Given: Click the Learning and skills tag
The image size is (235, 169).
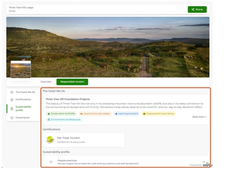Looking at the screenshot, I should click(126, 114).
